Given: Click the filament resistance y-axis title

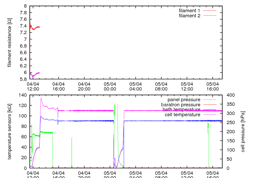Looking at the screenshot, I should 10,42.
